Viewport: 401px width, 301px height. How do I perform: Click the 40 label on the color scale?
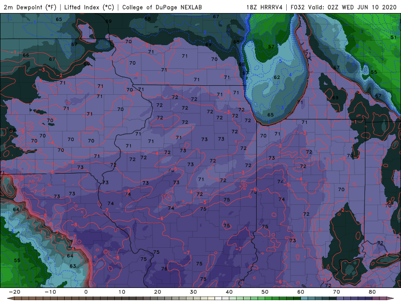tap(229, 292)
